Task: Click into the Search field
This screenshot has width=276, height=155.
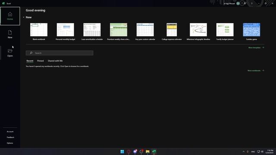Action: 60,53
